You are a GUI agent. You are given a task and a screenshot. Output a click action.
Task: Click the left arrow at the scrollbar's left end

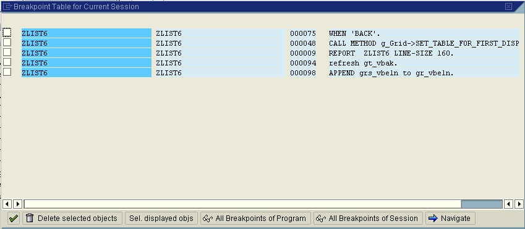(x=7, y=204)
